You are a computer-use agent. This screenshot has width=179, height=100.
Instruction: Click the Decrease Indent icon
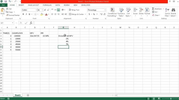click(63, 14)
